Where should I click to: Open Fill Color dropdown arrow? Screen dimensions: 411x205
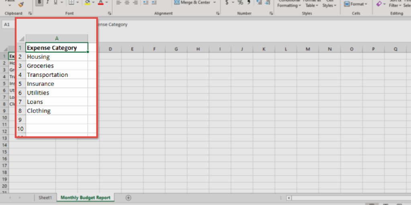[94, 2]
